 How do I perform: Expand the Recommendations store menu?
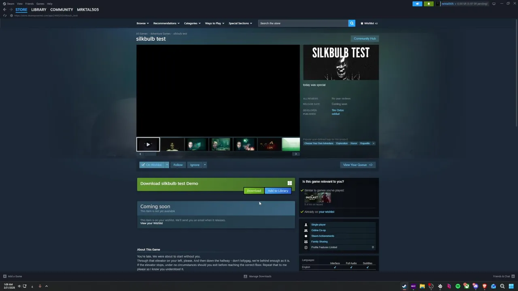click(166, 23)
